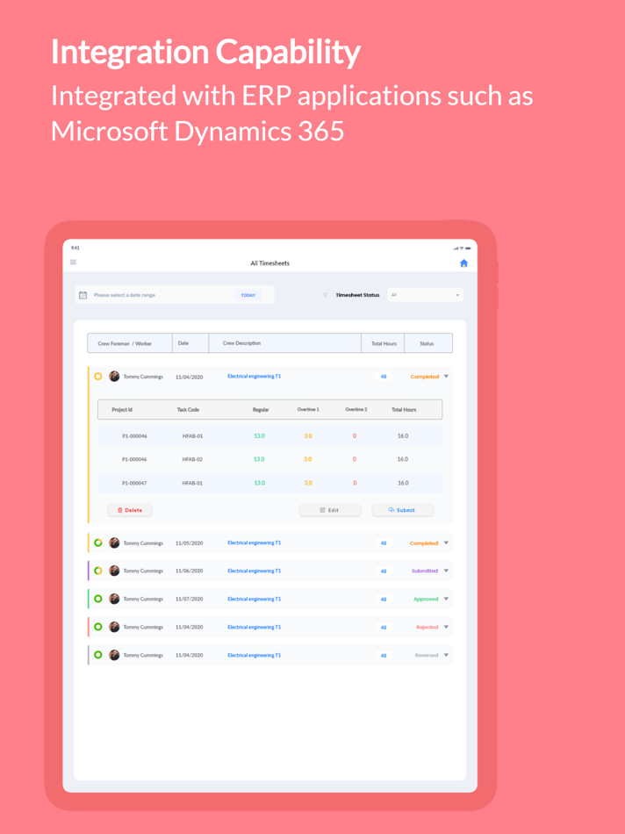The image size is (625, 834).
Task: Expand the Submitted row arrow
Action: [x=446, y=571]
